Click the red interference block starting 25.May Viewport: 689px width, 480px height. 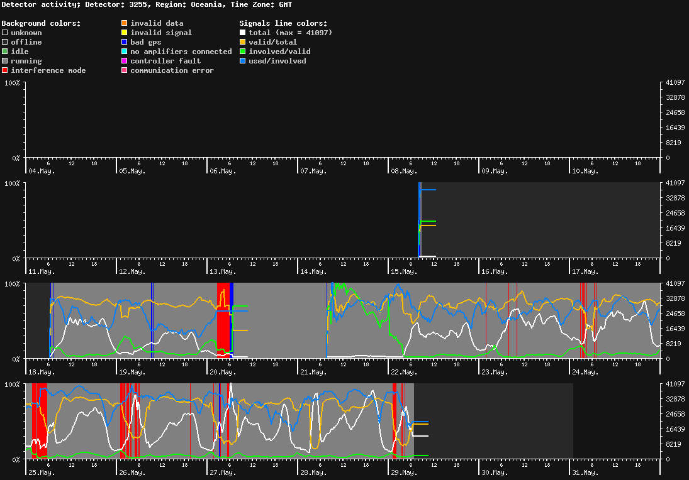tap(40, 421)
